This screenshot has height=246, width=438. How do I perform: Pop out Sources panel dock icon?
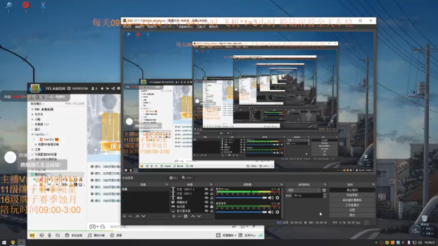tap(211, 184)
